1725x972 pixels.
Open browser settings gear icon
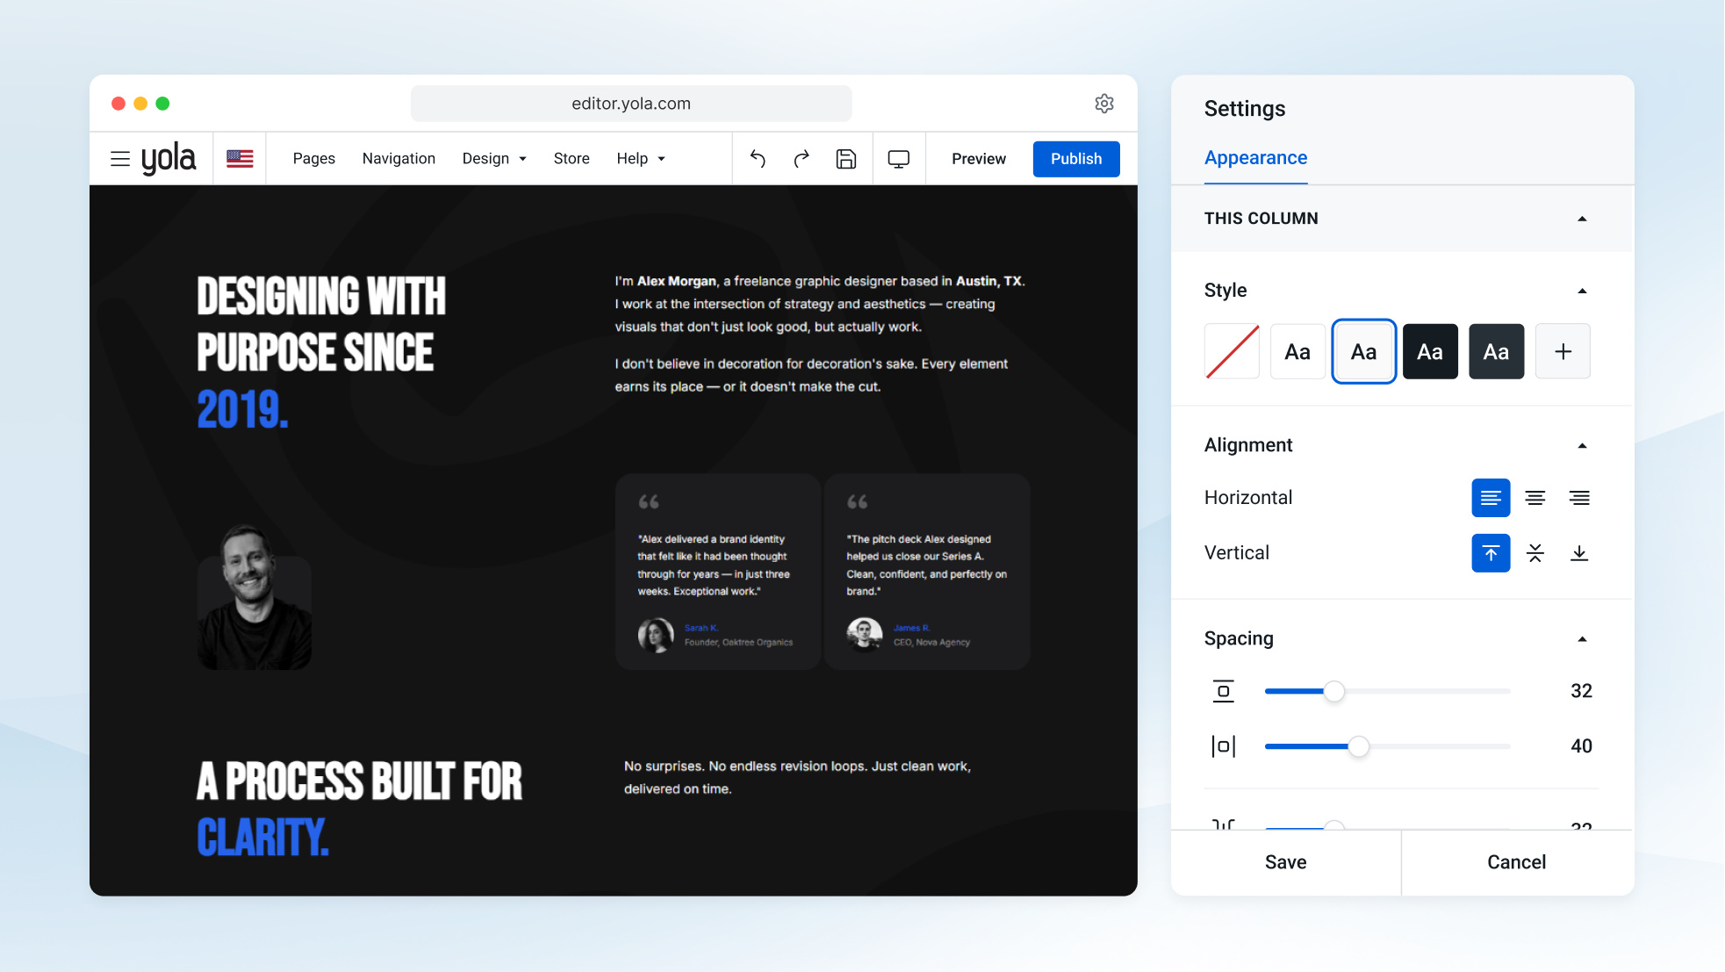[1104, 104]
